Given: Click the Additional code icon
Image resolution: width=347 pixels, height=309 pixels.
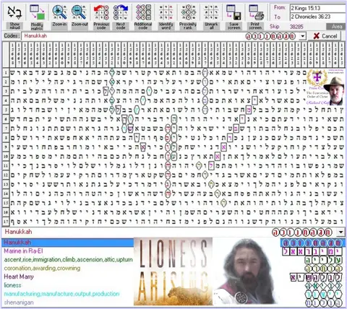Looking at the screenshot, I should [143, 12].
